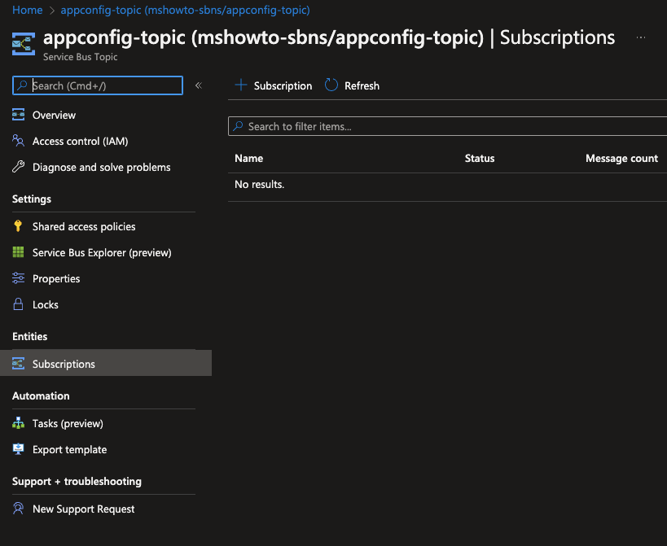The width and height of the screenshot is (667, 546).
Task: Click the magnifier icon in sidebar search
Action: [22, 85]
